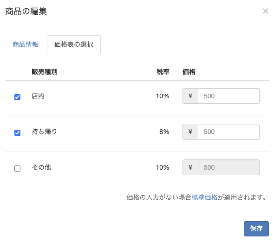Screen dimensions: 274x242
Task: Close the 商品の編集 dialog
Action: click(x=265, y=11)
